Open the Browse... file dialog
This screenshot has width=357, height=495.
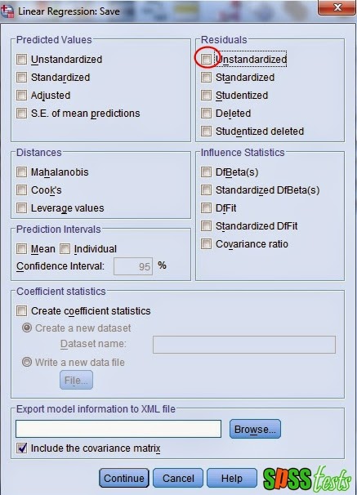[255, 429]
